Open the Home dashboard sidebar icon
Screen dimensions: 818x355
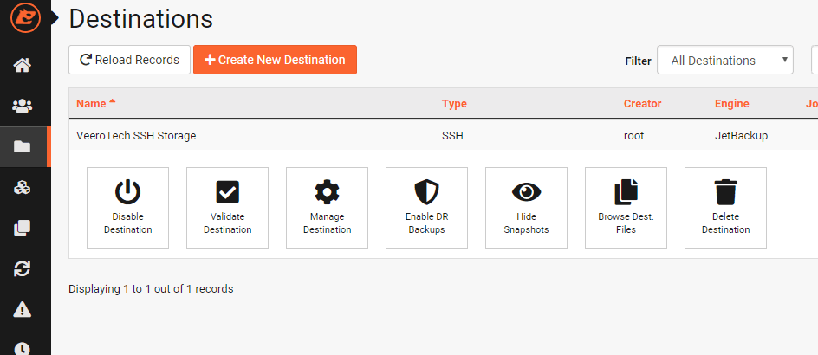[23, 66]
